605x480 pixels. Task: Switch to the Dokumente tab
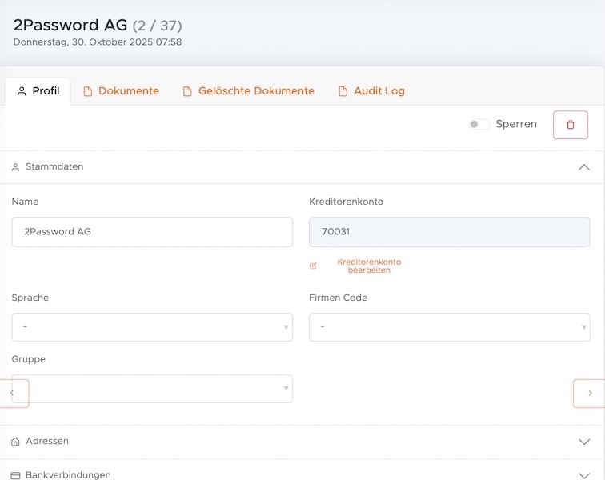pos(128,91)
